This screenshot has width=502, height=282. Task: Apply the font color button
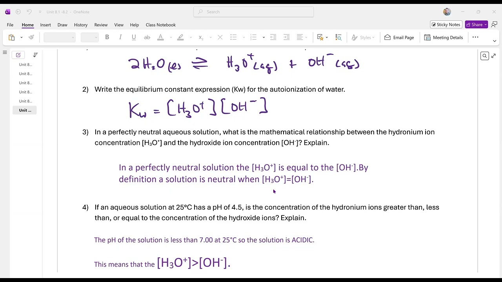[x=160, y=38]
